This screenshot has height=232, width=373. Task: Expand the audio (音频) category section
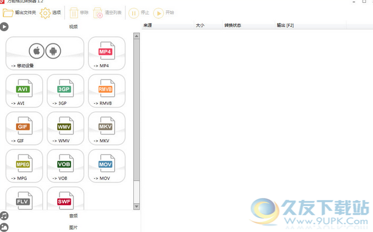pyautogui.click(x=73, y=216)
